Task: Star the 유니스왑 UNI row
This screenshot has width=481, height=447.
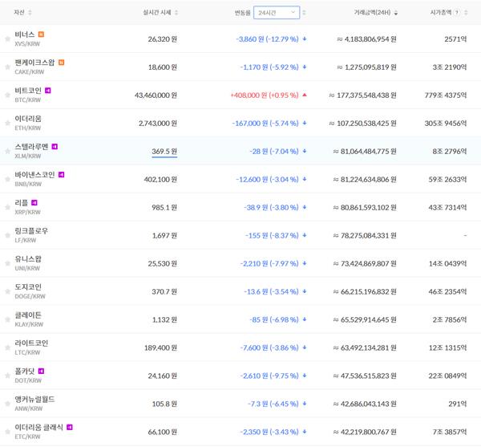Action: [8, 263]
